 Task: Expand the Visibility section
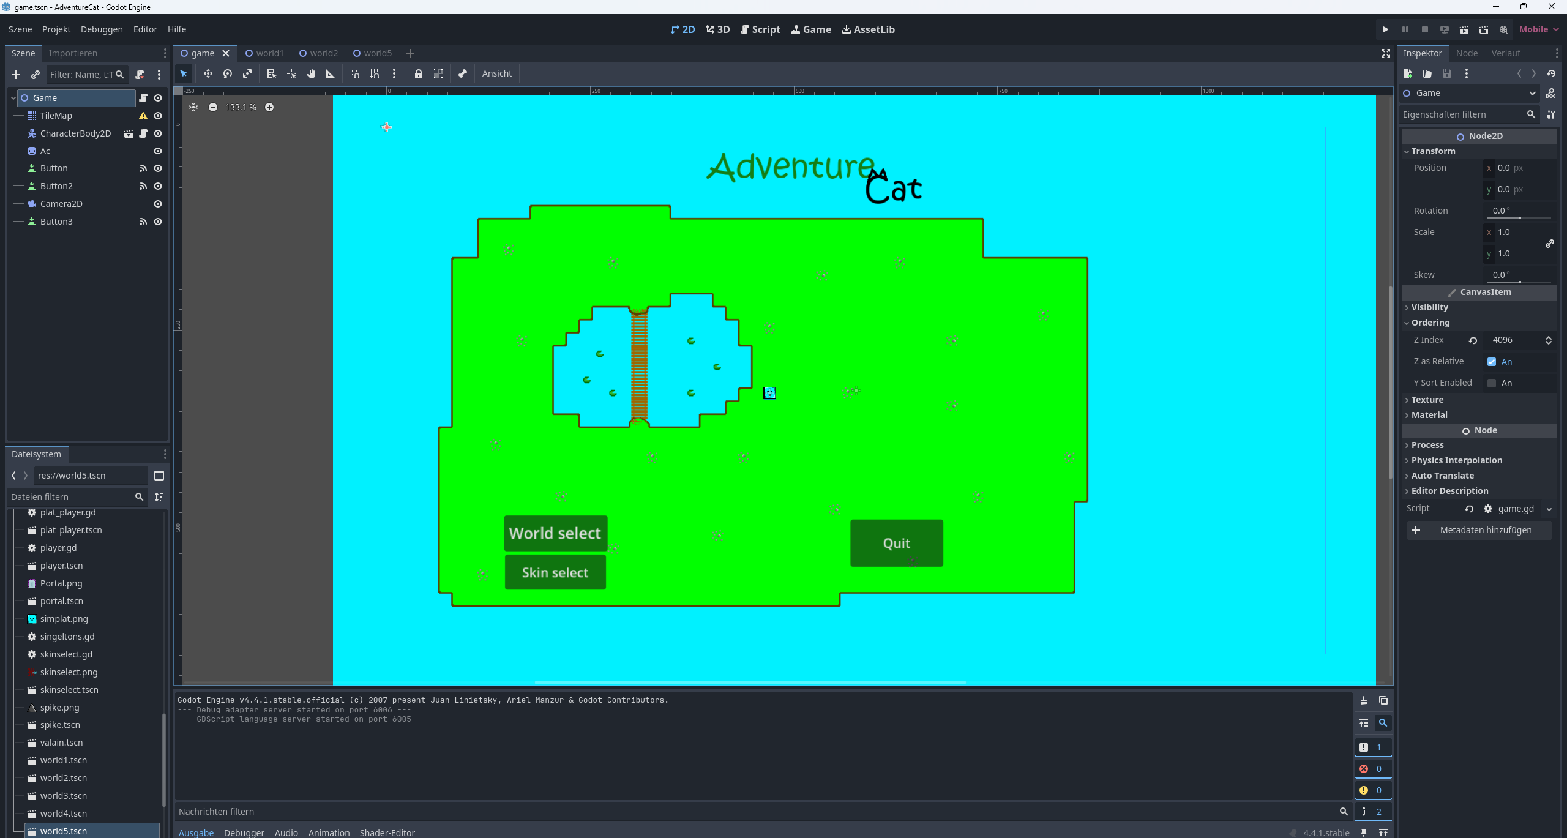point(1429,307)
